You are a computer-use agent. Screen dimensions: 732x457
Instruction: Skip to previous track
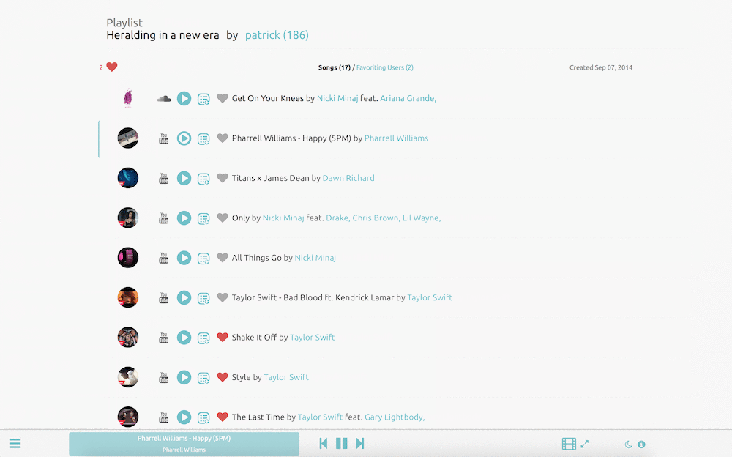[323, 443]
